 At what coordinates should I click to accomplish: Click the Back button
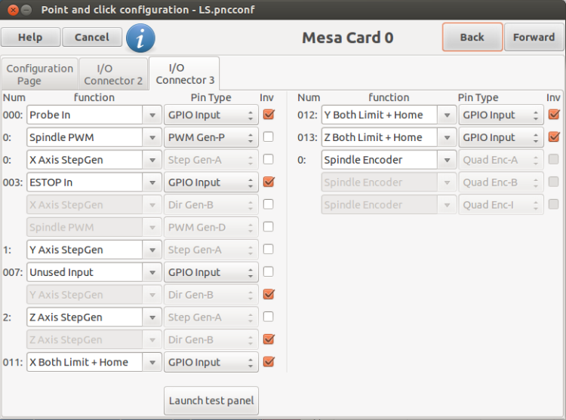pyautogui.click(x=472, y=37)
